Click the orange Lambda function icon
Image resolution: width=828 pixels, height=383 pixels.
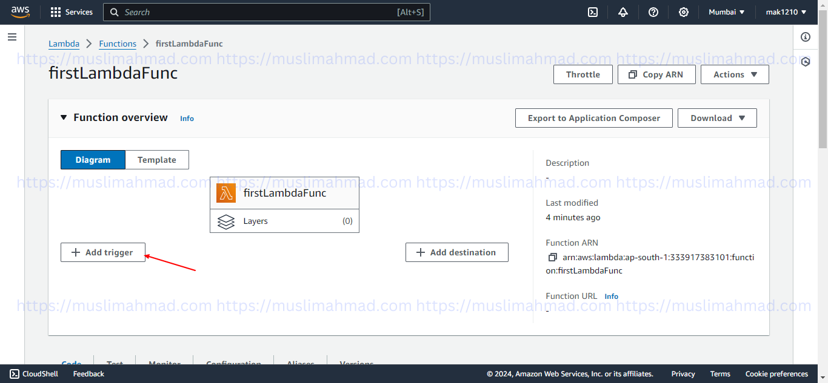click(226, 193)
